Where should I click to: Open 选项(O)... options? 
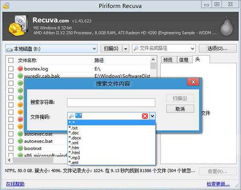coord(217,48)
